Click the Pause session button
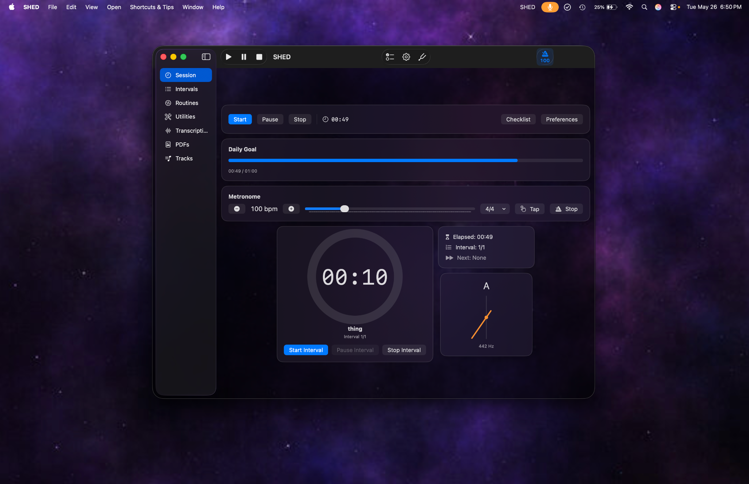749x484 pixels. (270, 119)
